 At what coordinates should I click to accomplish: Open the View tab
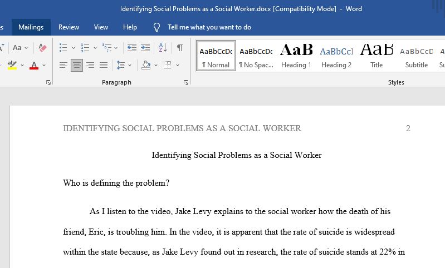tap(101, 27)
